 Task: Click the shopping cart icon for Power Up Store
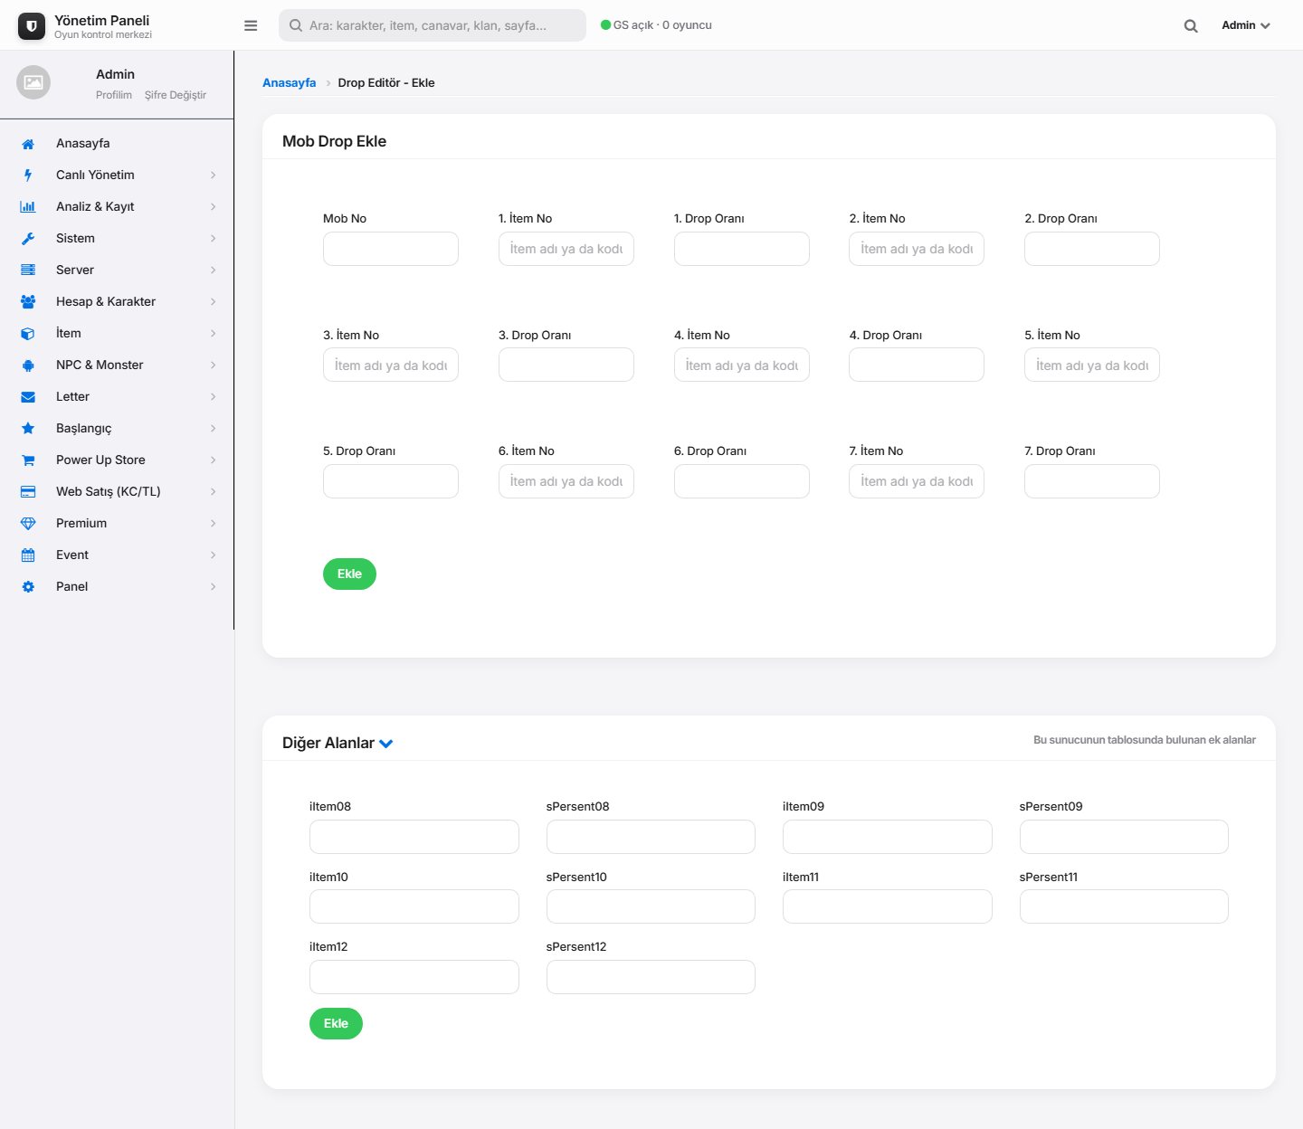[28, 460]
